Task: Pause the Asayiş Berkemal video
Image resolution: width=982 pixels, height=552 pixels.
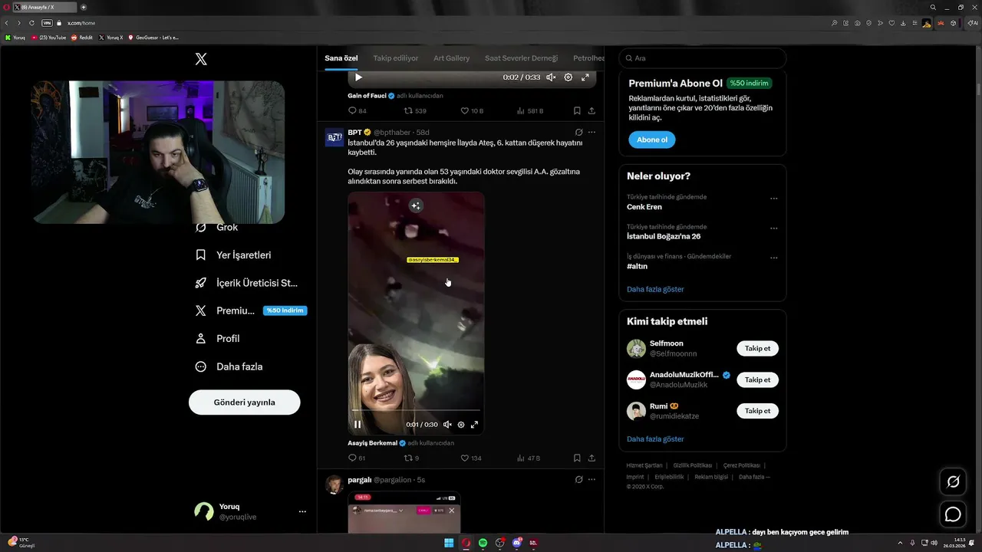Action: click(358, 424)
